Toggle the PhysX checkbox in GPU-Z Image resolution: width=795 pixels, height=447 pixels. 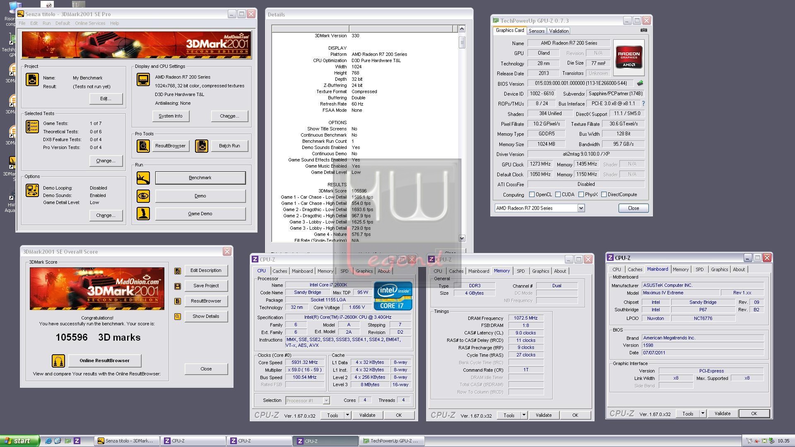coord(581,195)
